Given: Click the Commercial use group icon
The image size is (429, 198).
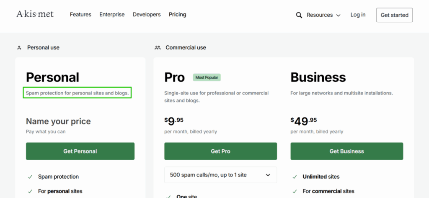Looking at the screenshot, I should (x=158, y=48).
